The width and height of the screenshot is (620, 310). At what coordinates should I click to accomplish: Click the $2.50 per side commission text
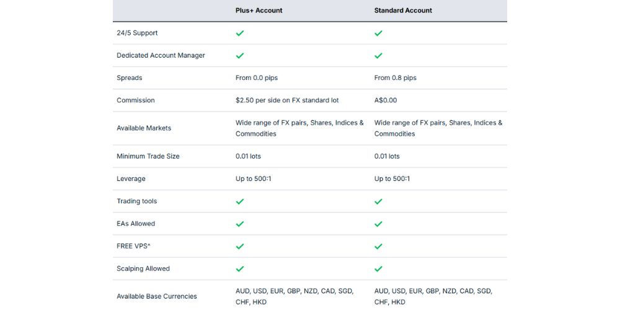click(x=287, y=100)
